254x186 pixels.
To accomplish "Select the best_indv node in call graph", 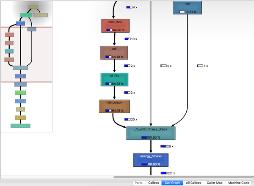I will click(x=115, y=26).
